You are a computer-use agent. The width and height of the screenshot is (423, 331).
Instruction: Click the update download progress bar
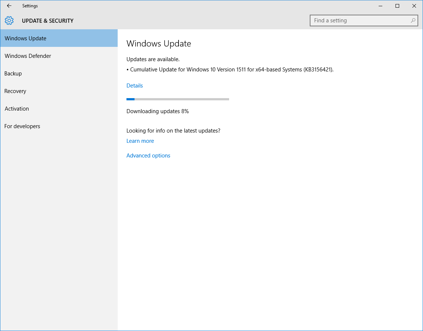pos(177,99)
